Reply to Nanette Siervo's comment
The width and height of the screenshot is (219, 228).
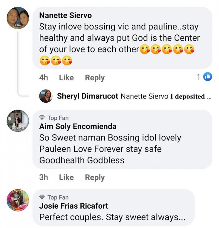click(x=95, y=78)
